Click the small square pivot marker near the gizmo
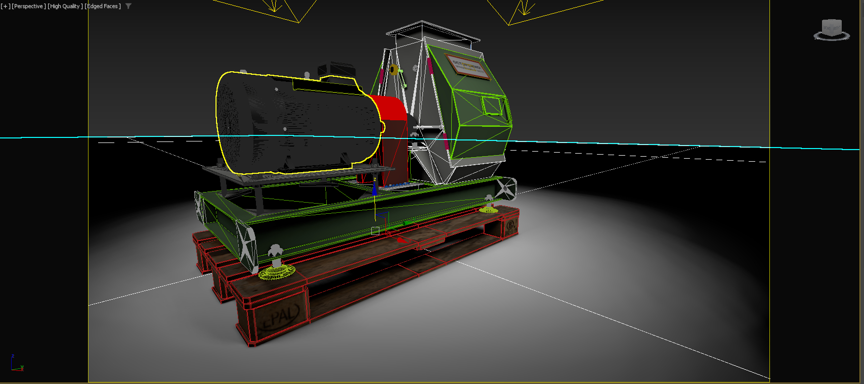Screen dimensions: 864x384 (x=375, y=231)
